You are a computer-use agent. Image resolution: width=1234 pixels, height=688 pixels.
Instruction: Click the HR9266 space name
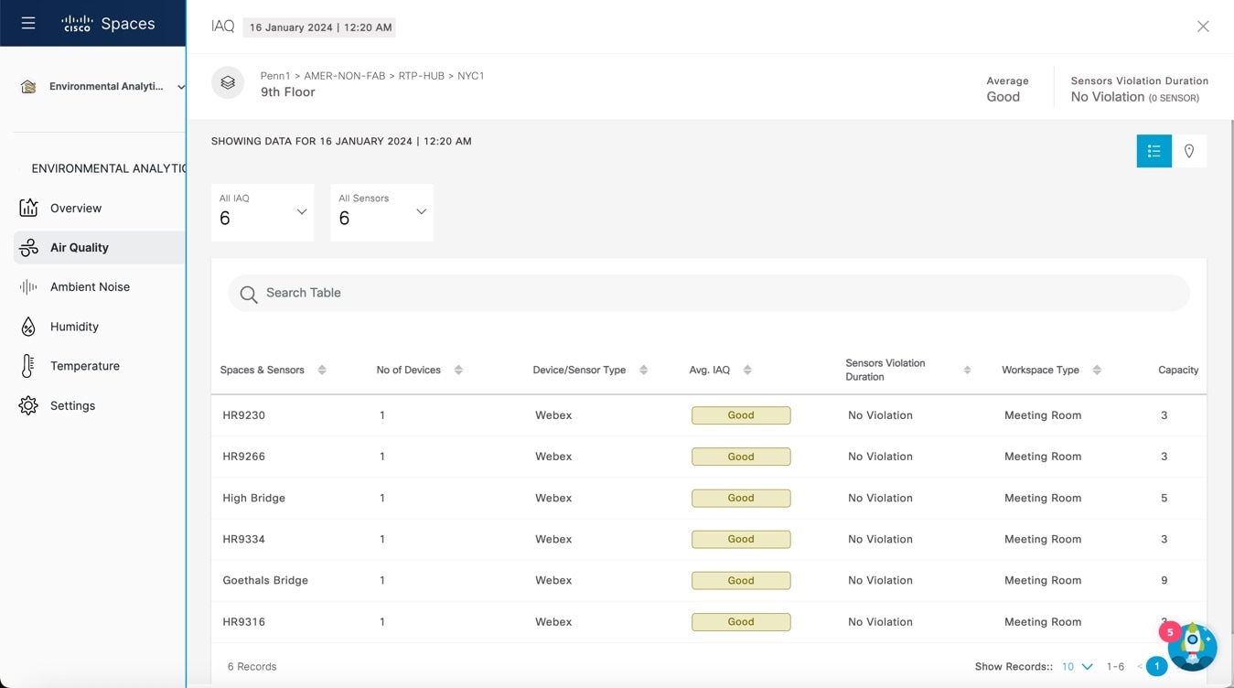pos(243,457)
